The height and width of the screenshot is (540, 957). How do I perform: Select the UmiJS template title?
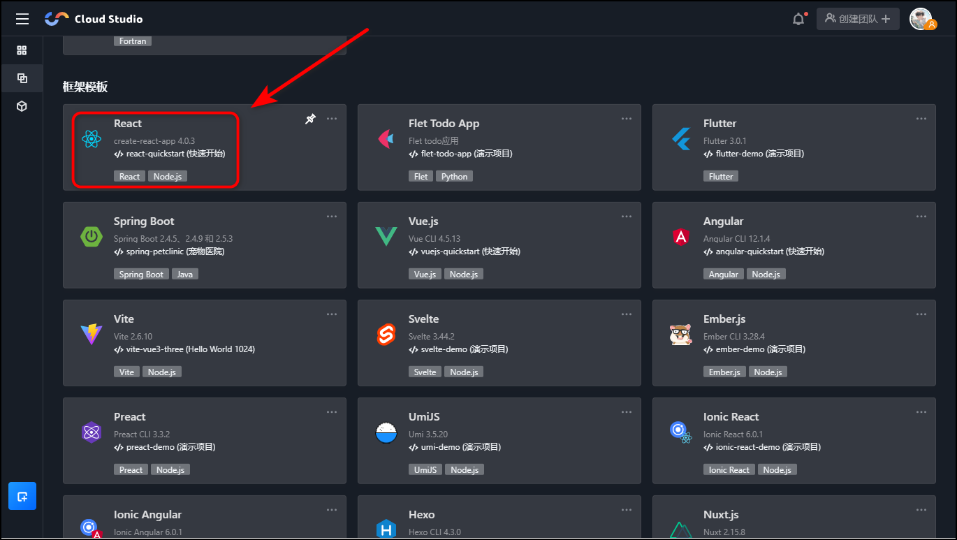point(424,417)
